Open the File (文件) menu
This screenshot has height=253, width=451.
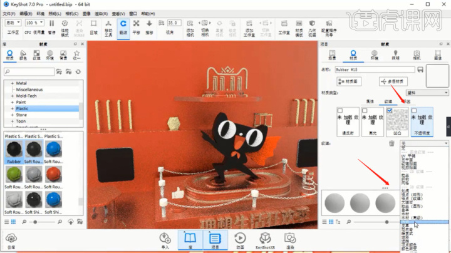[9, 14]
